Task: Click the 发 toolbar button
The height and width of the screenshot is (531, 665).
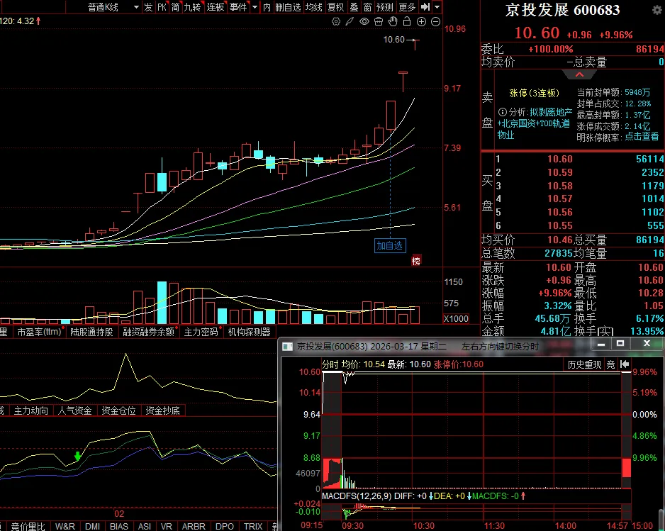Action: tap(148, 7)
